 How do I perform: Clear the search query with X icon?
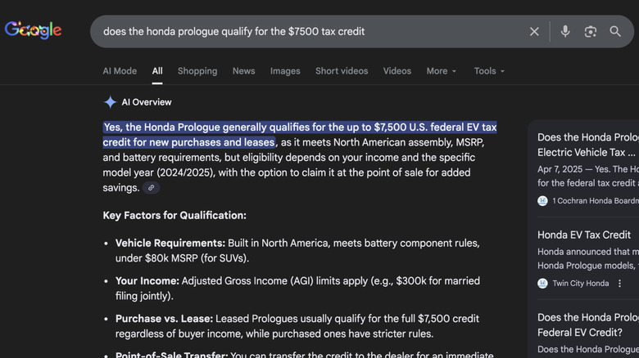click(x=534, y=31)
